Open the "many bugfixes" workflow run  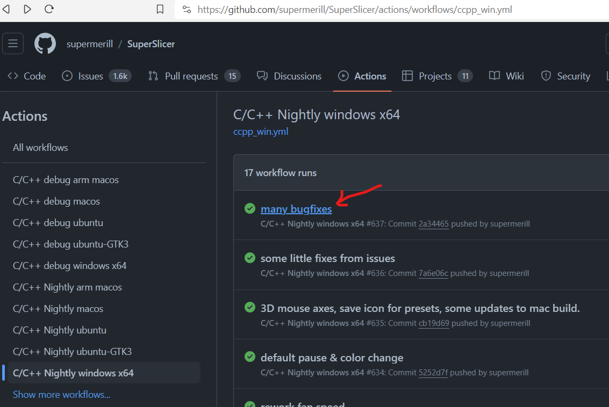[296, 209]
